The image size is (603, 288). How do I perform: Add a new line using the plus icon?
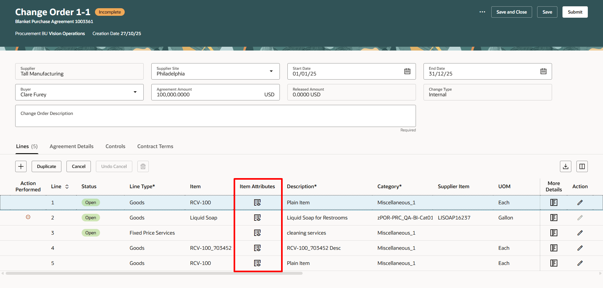[x=21, y=166]
